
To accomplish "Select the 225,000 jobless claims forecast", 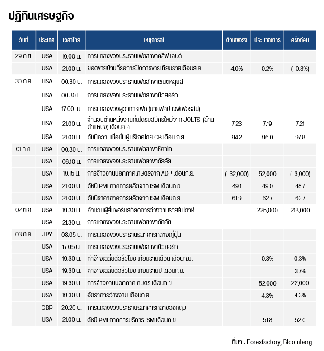I will [x=268, y=210].
